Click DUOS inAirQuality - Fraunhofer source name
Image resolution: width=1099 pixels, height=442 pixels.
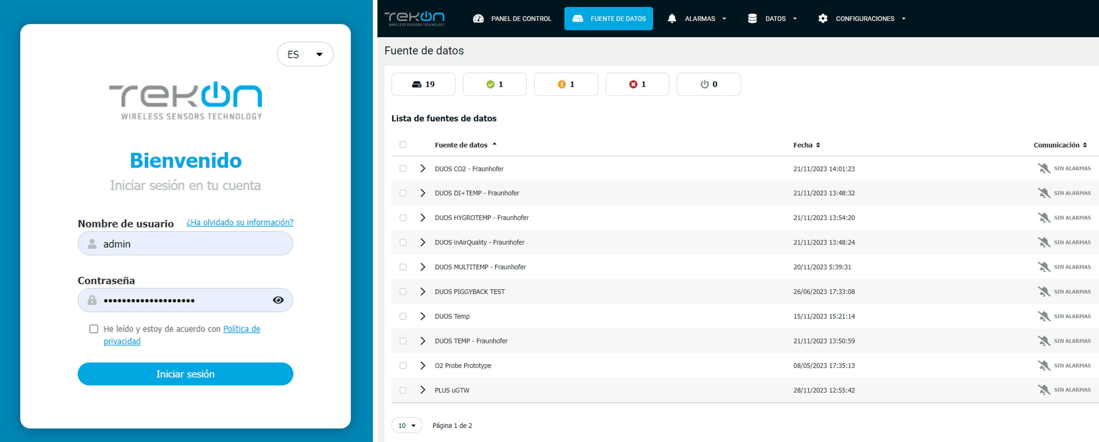tap(479, 242)
